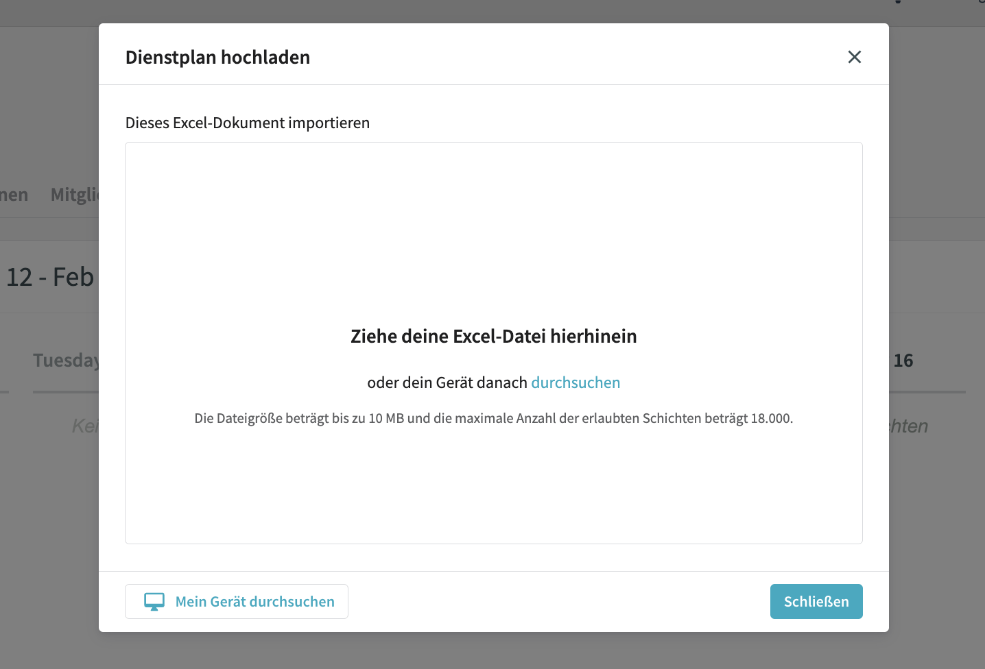Click the 'Tuesday' column header in background

66,361
